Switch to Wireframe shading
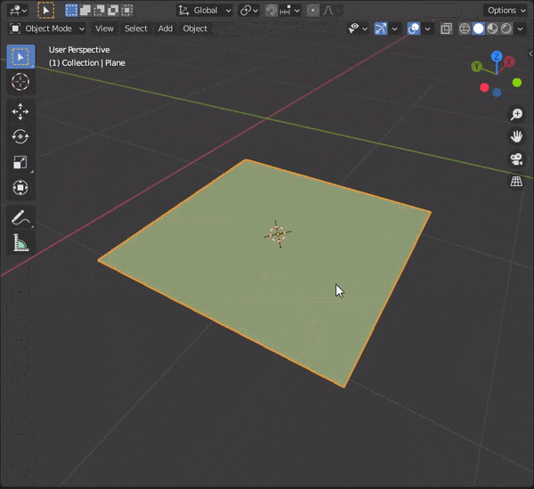This screenshot has width=534, height=489. [465, 29]
